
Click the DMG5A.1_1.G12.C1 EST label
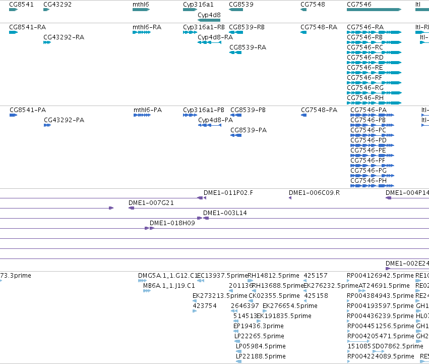pyautogui.click(x=168, y=276)
